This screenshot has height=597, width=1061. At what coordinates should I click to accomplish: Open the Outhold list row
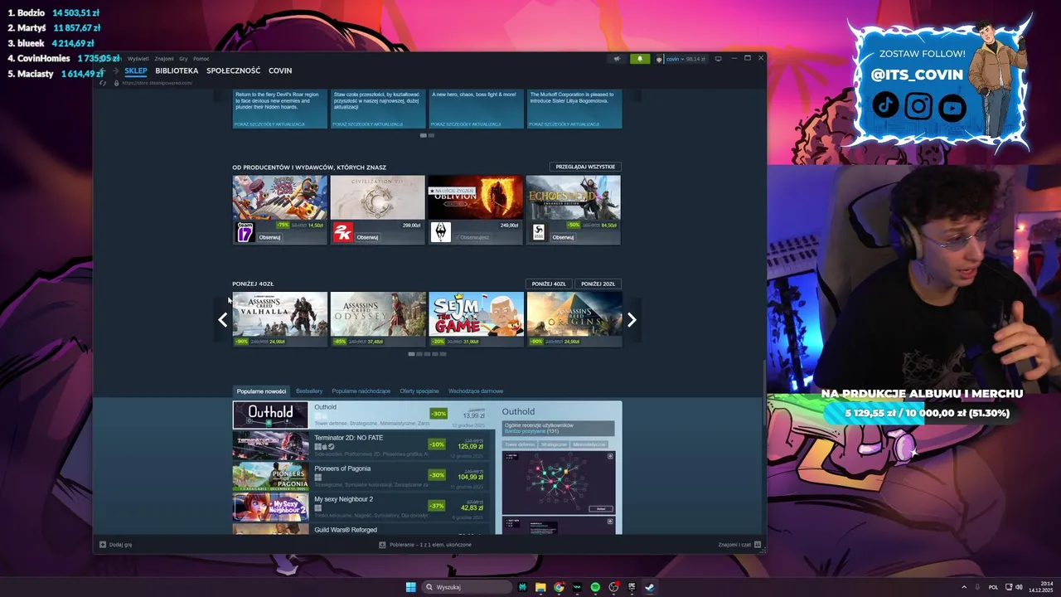tap(363, 415)
